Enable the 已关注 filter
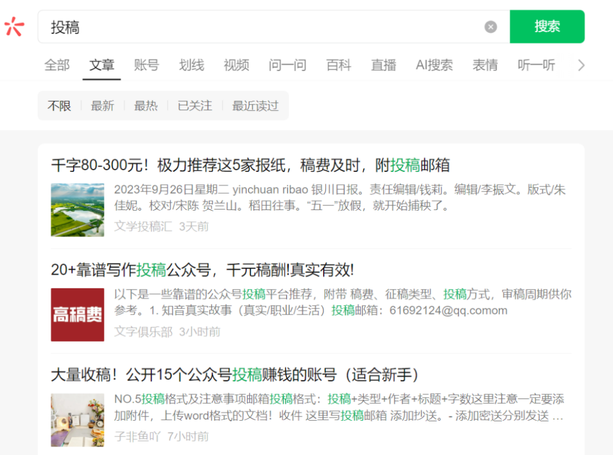This screenshot has width=613, height=455. (194, 106)
